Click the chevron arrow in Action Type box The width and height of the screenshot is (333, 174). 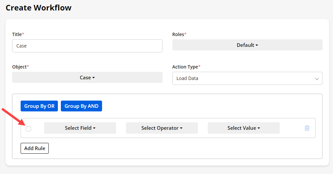click(316, 79)
